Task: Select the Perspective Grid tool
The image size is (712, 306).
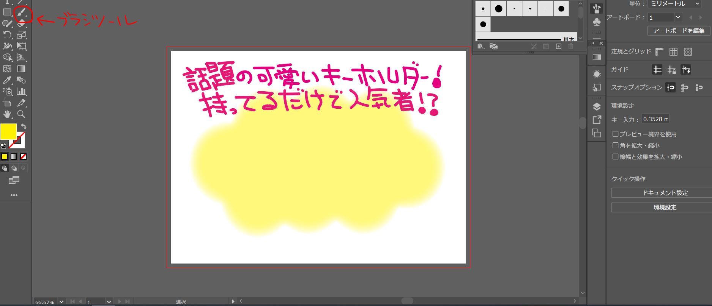Action: click(x=21, y=58)
